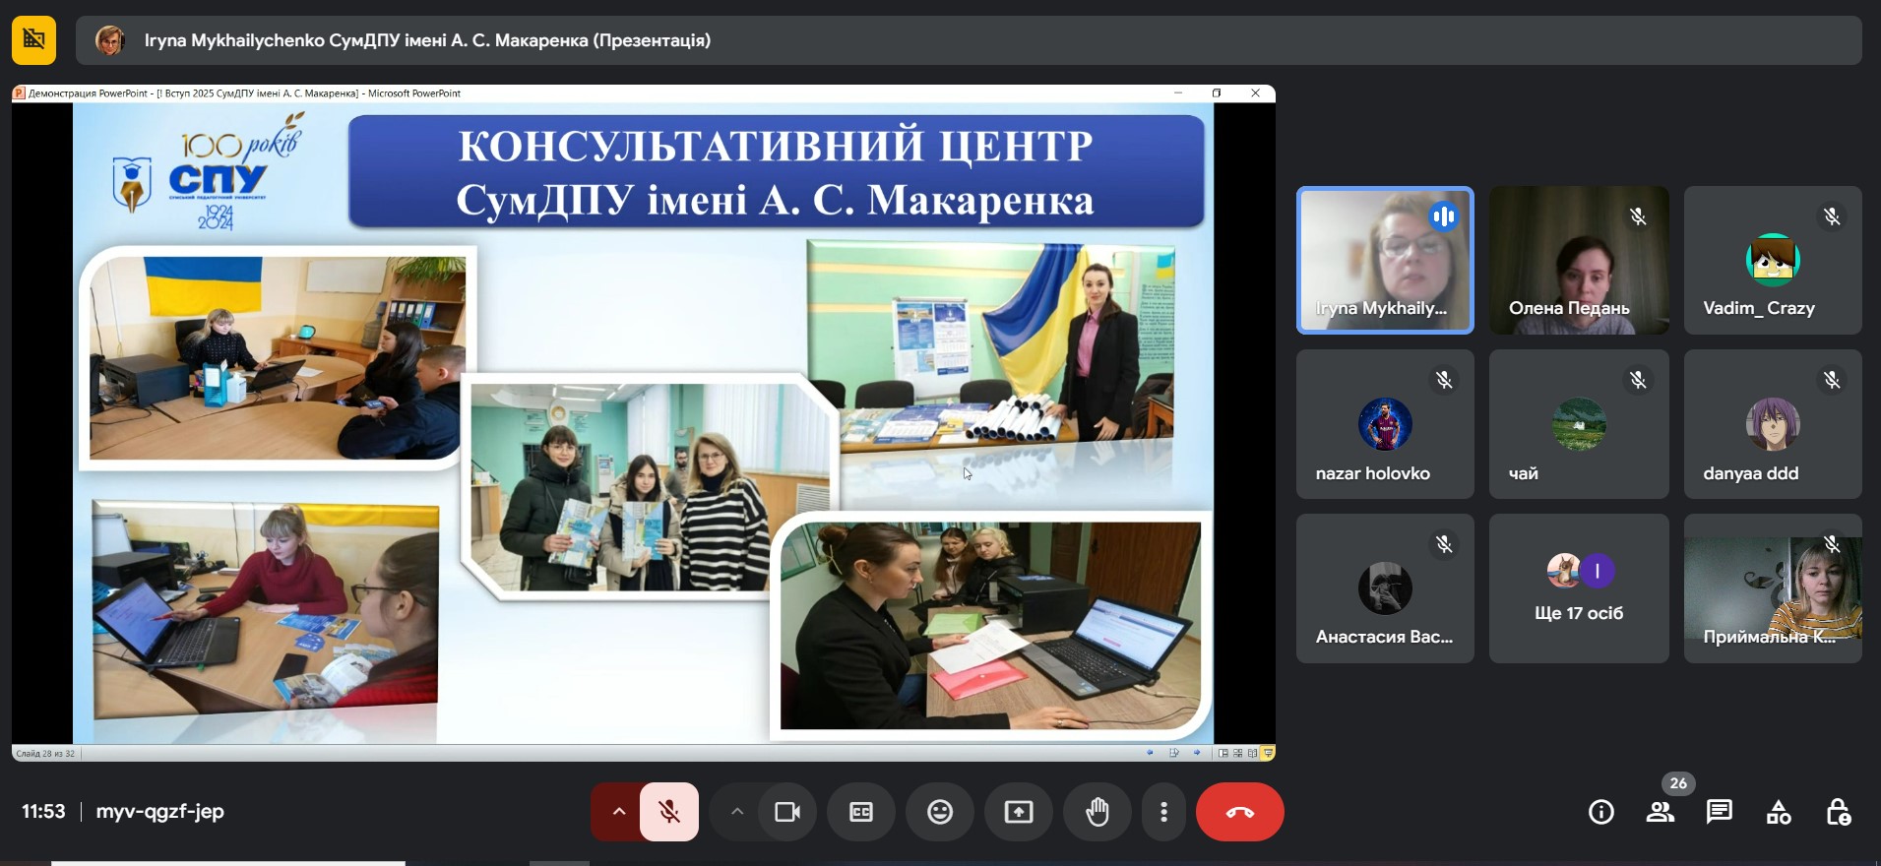Show the participants list panel

point(1661,812)
